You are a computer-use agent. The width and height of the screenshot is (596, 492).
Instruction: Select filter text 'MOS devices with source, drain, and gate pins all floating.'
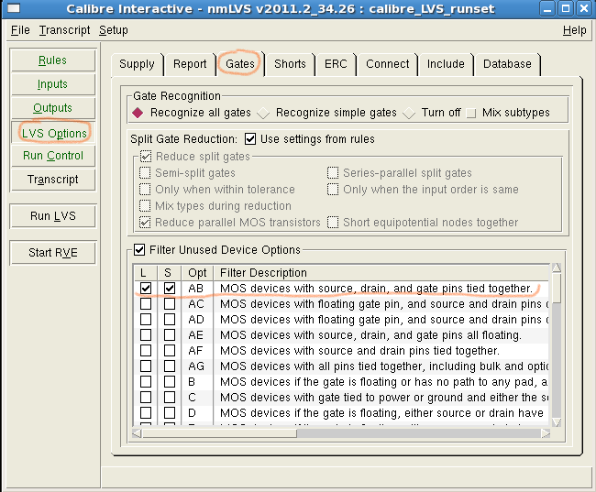click(370, 335)
